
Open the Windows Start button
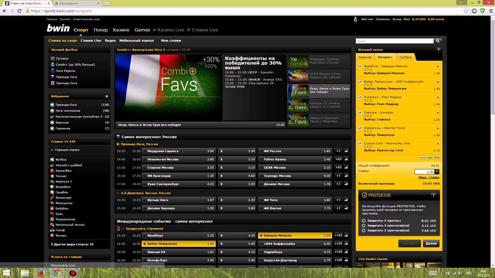tap(7, 273)
